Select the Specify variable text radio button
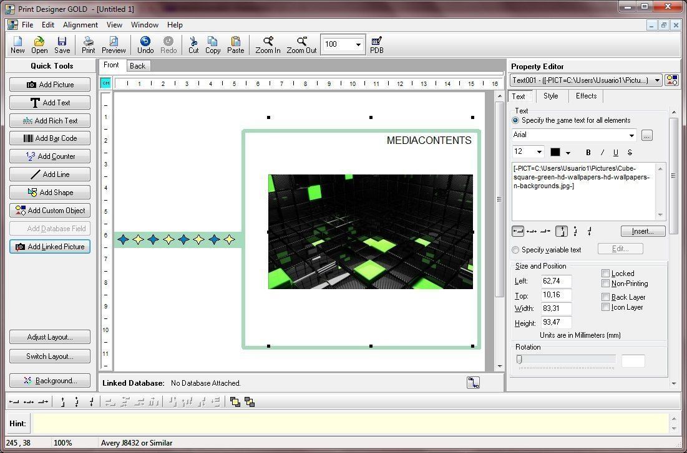 point(515,250)
